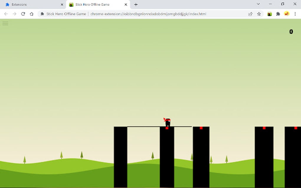This screenshot has width=301, height=188.
Task: Open the in-game hamburger menu
Action: click(x=5, y=24)
